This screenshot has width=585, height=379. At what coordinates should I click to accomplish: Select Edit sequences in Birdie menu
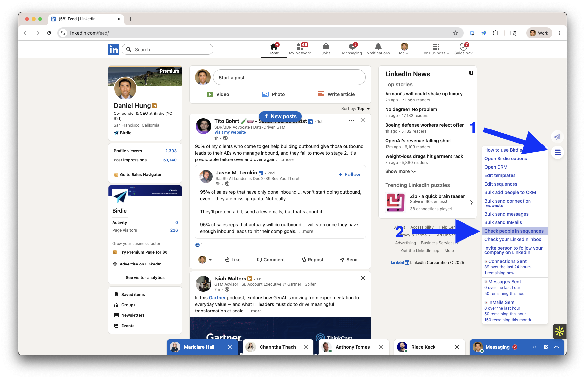[501, 184]
